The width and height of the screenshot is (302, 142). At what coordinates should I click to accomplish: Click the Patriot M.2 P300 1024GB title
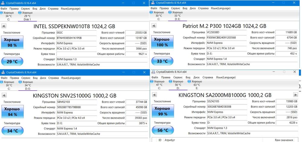(224, 26)
